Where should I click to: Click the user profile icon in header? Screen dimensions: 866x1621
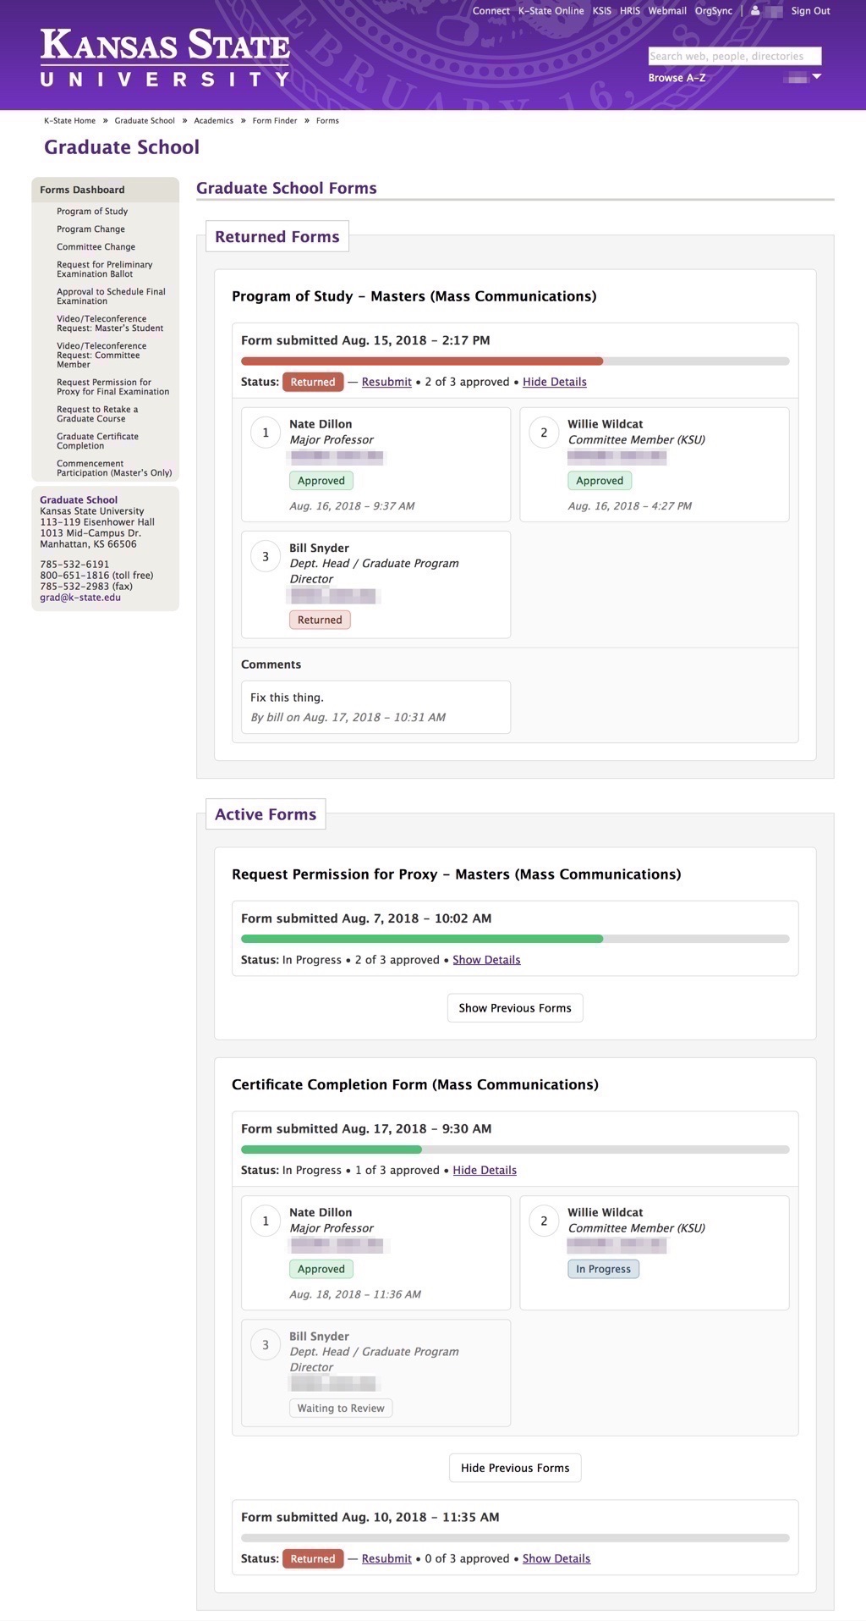tap(755, 11)
